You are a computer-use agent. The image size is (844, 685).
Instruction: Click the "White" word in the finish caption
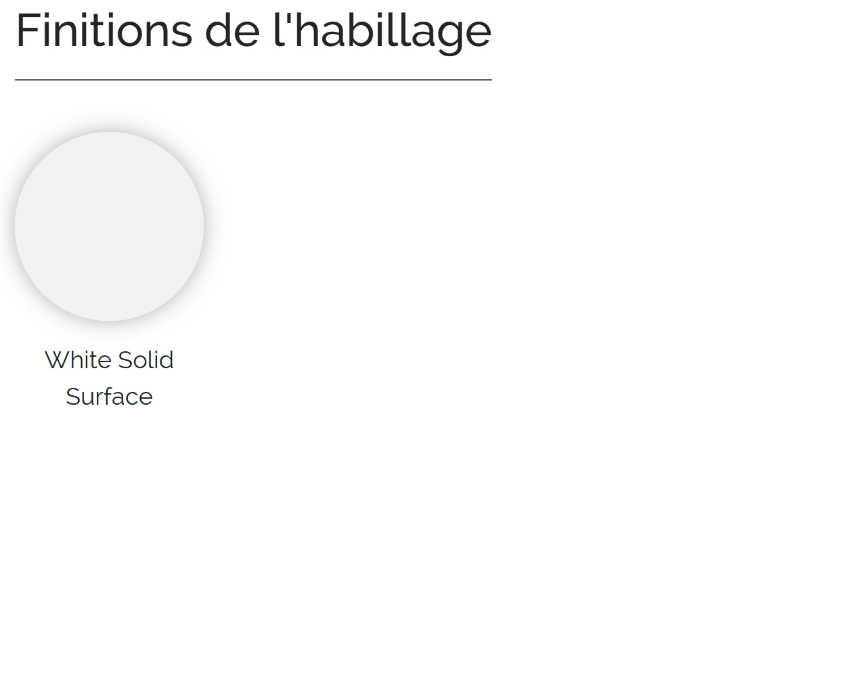coord(74,360)
